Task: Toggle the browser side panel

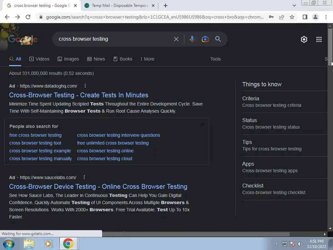Action: coord(305,17)
